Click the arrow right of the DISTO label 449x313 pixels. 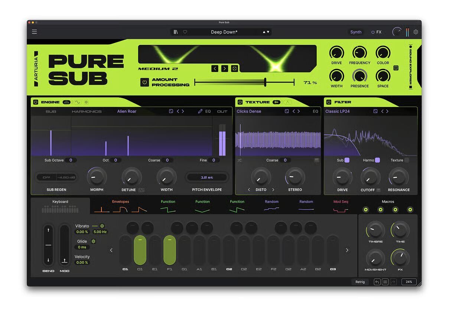(x=273, y=190)
